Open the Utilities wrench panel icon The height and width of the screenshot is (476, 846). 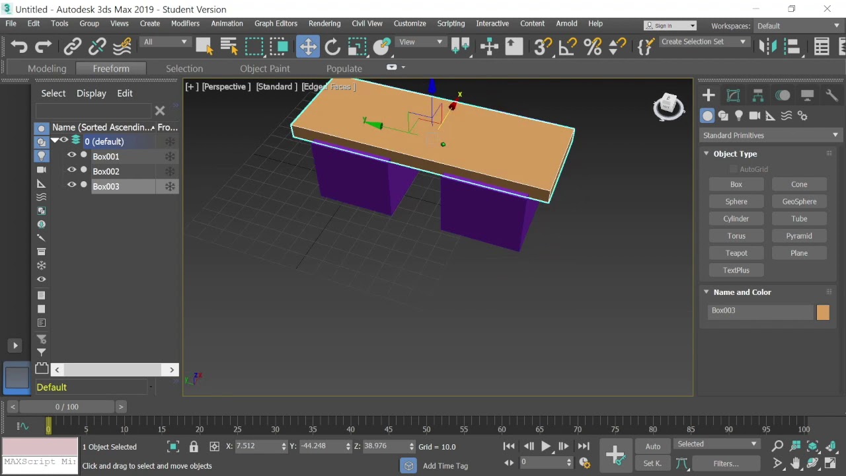831,95
